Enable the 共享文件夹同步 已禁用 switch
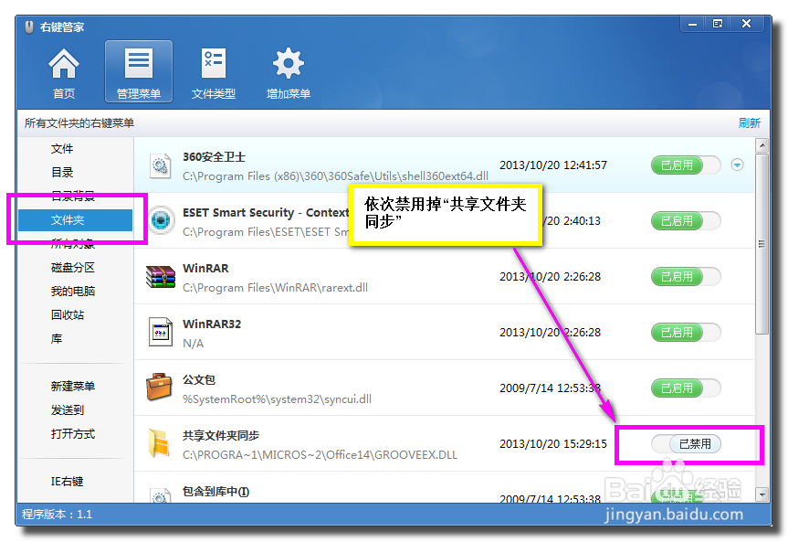This screenshot has width=788, height=542. tap(686, 444)
